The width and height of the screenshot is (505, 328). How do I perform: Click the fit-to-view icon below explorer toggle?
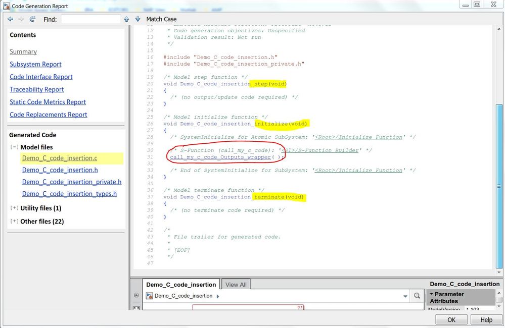point(136,308)
